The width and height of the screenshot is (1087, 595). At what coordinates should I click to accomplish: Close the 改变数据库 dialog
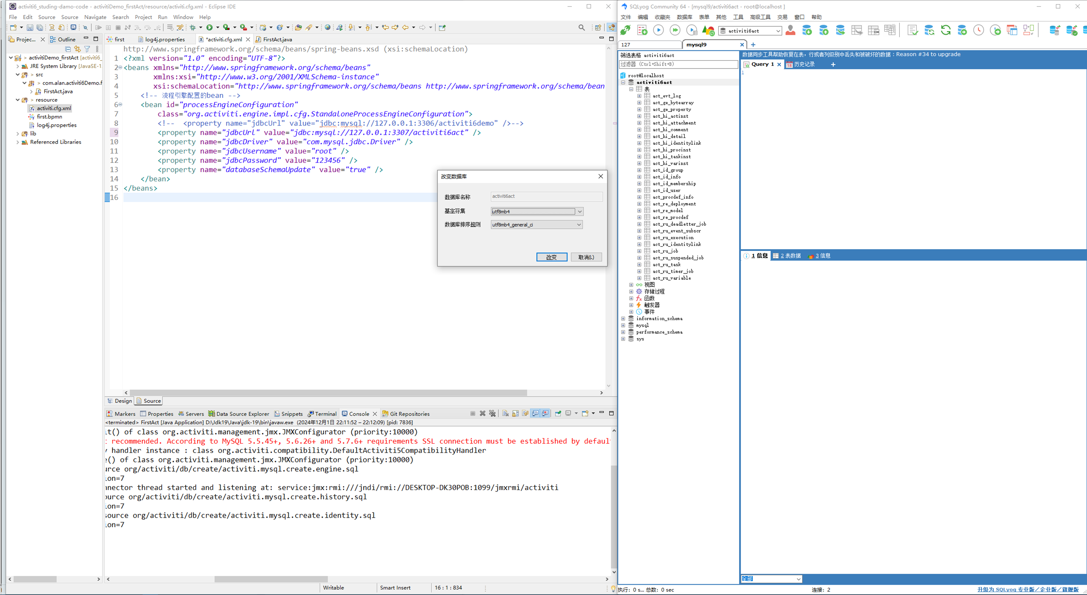601,176
